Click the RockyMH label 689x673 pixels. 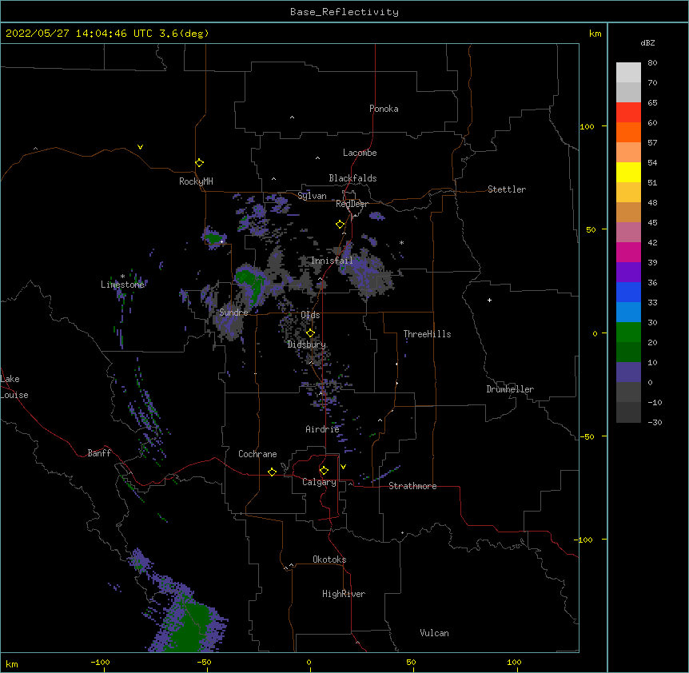(x=196, y=181)
